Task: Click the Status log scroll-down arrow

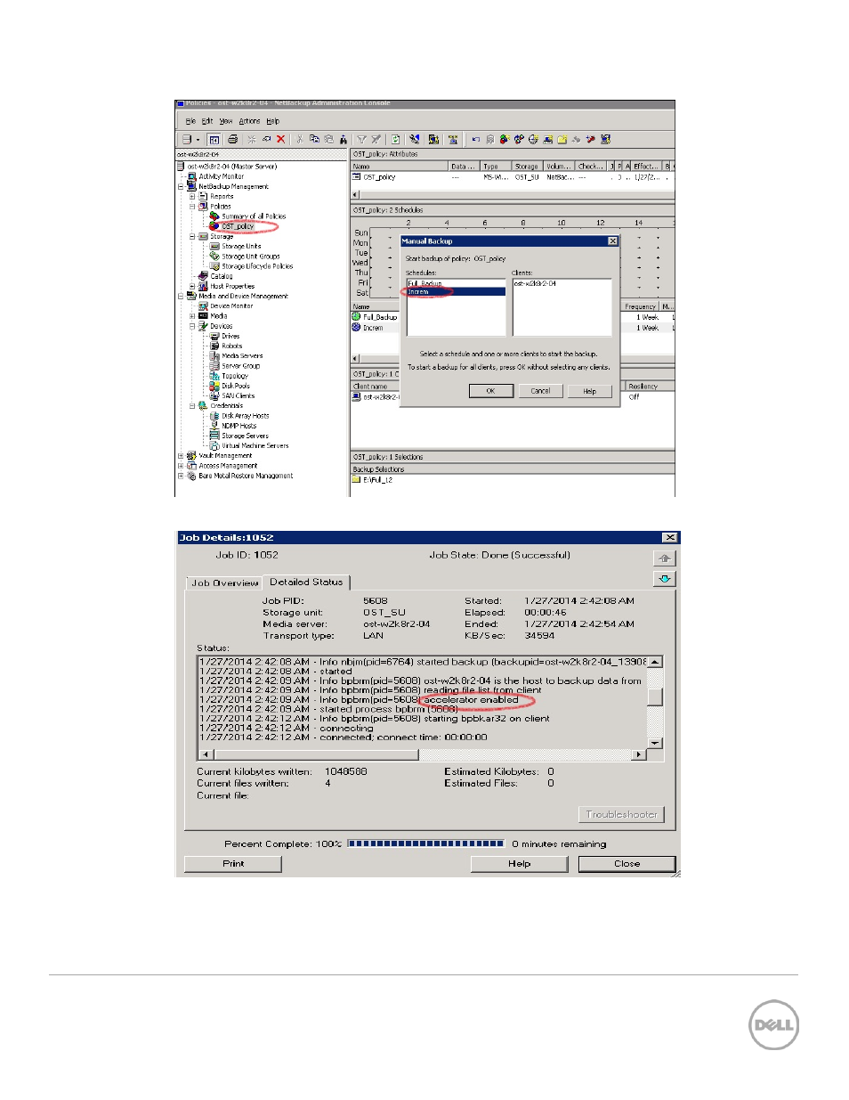Action: [656, 743]
